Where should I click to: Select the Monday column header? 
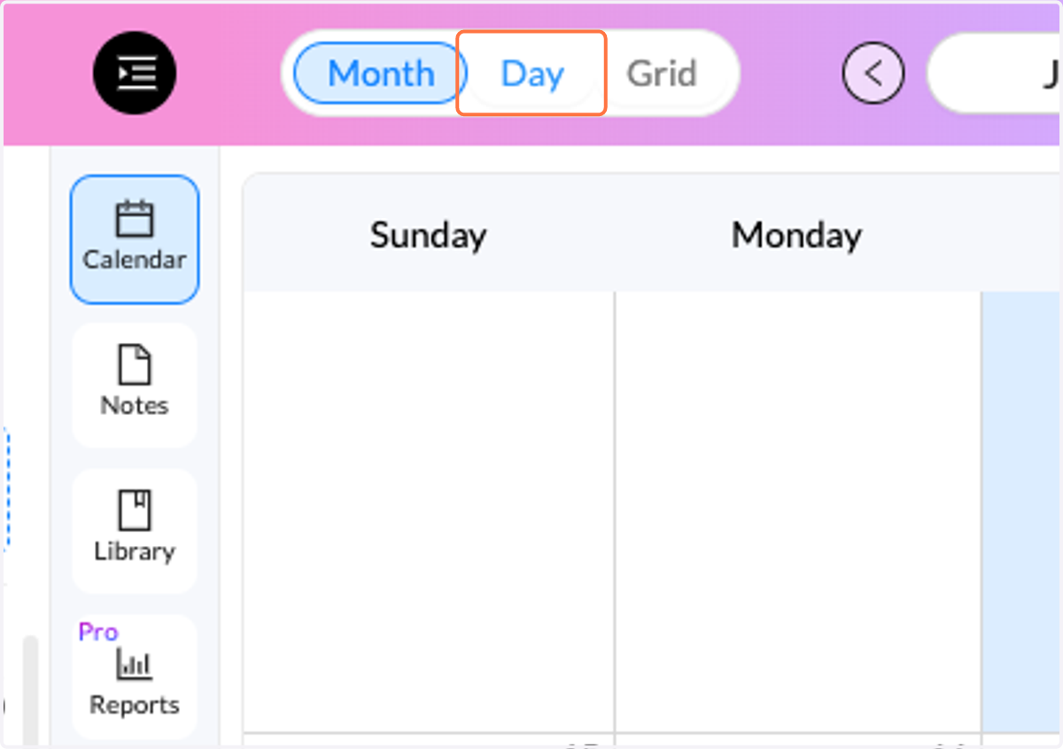pos(796,235)
